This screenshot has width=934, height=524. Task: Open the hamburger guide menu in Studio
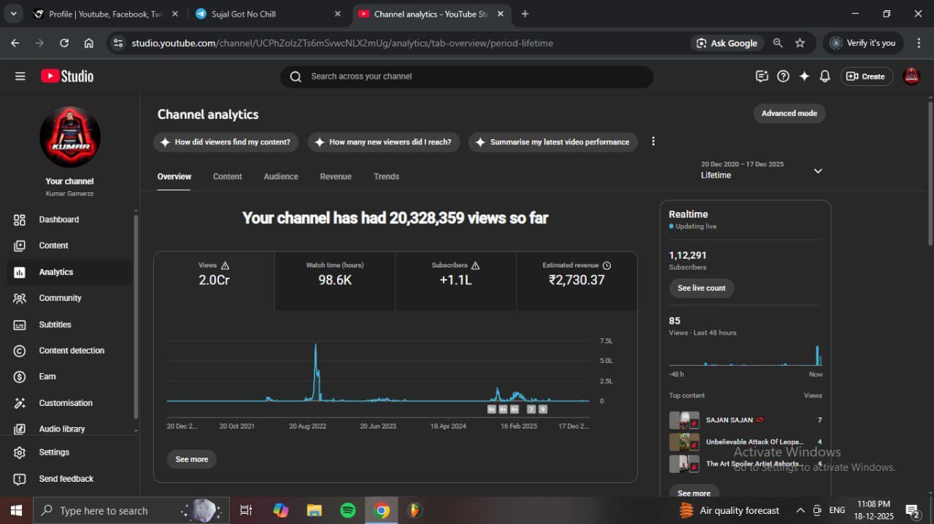click(x=20, y=77)
